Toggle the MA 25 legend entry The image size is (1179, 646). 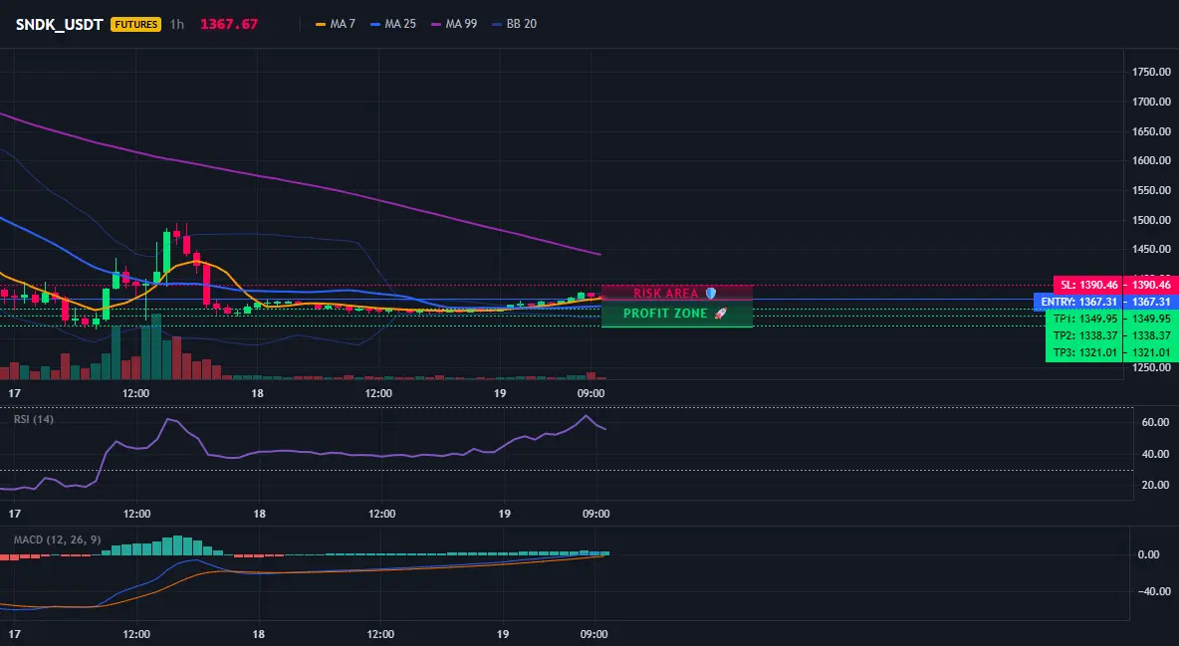pyautogui.click(x=393, y=24)
